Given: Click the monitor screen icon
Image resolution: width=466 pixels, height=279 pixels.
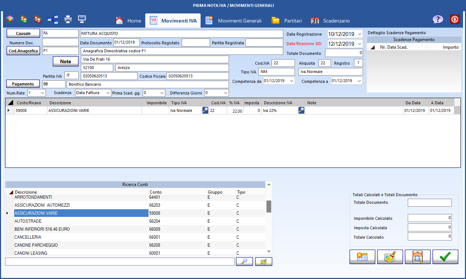Looking at the screenshot, I should point(82,19).
